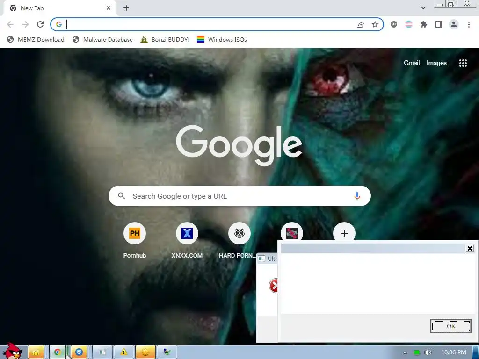Image resolution: width=479 pixels, height=359 pixels.
Task: Open the Chrome three-dot menu
Action: [469, 24]
